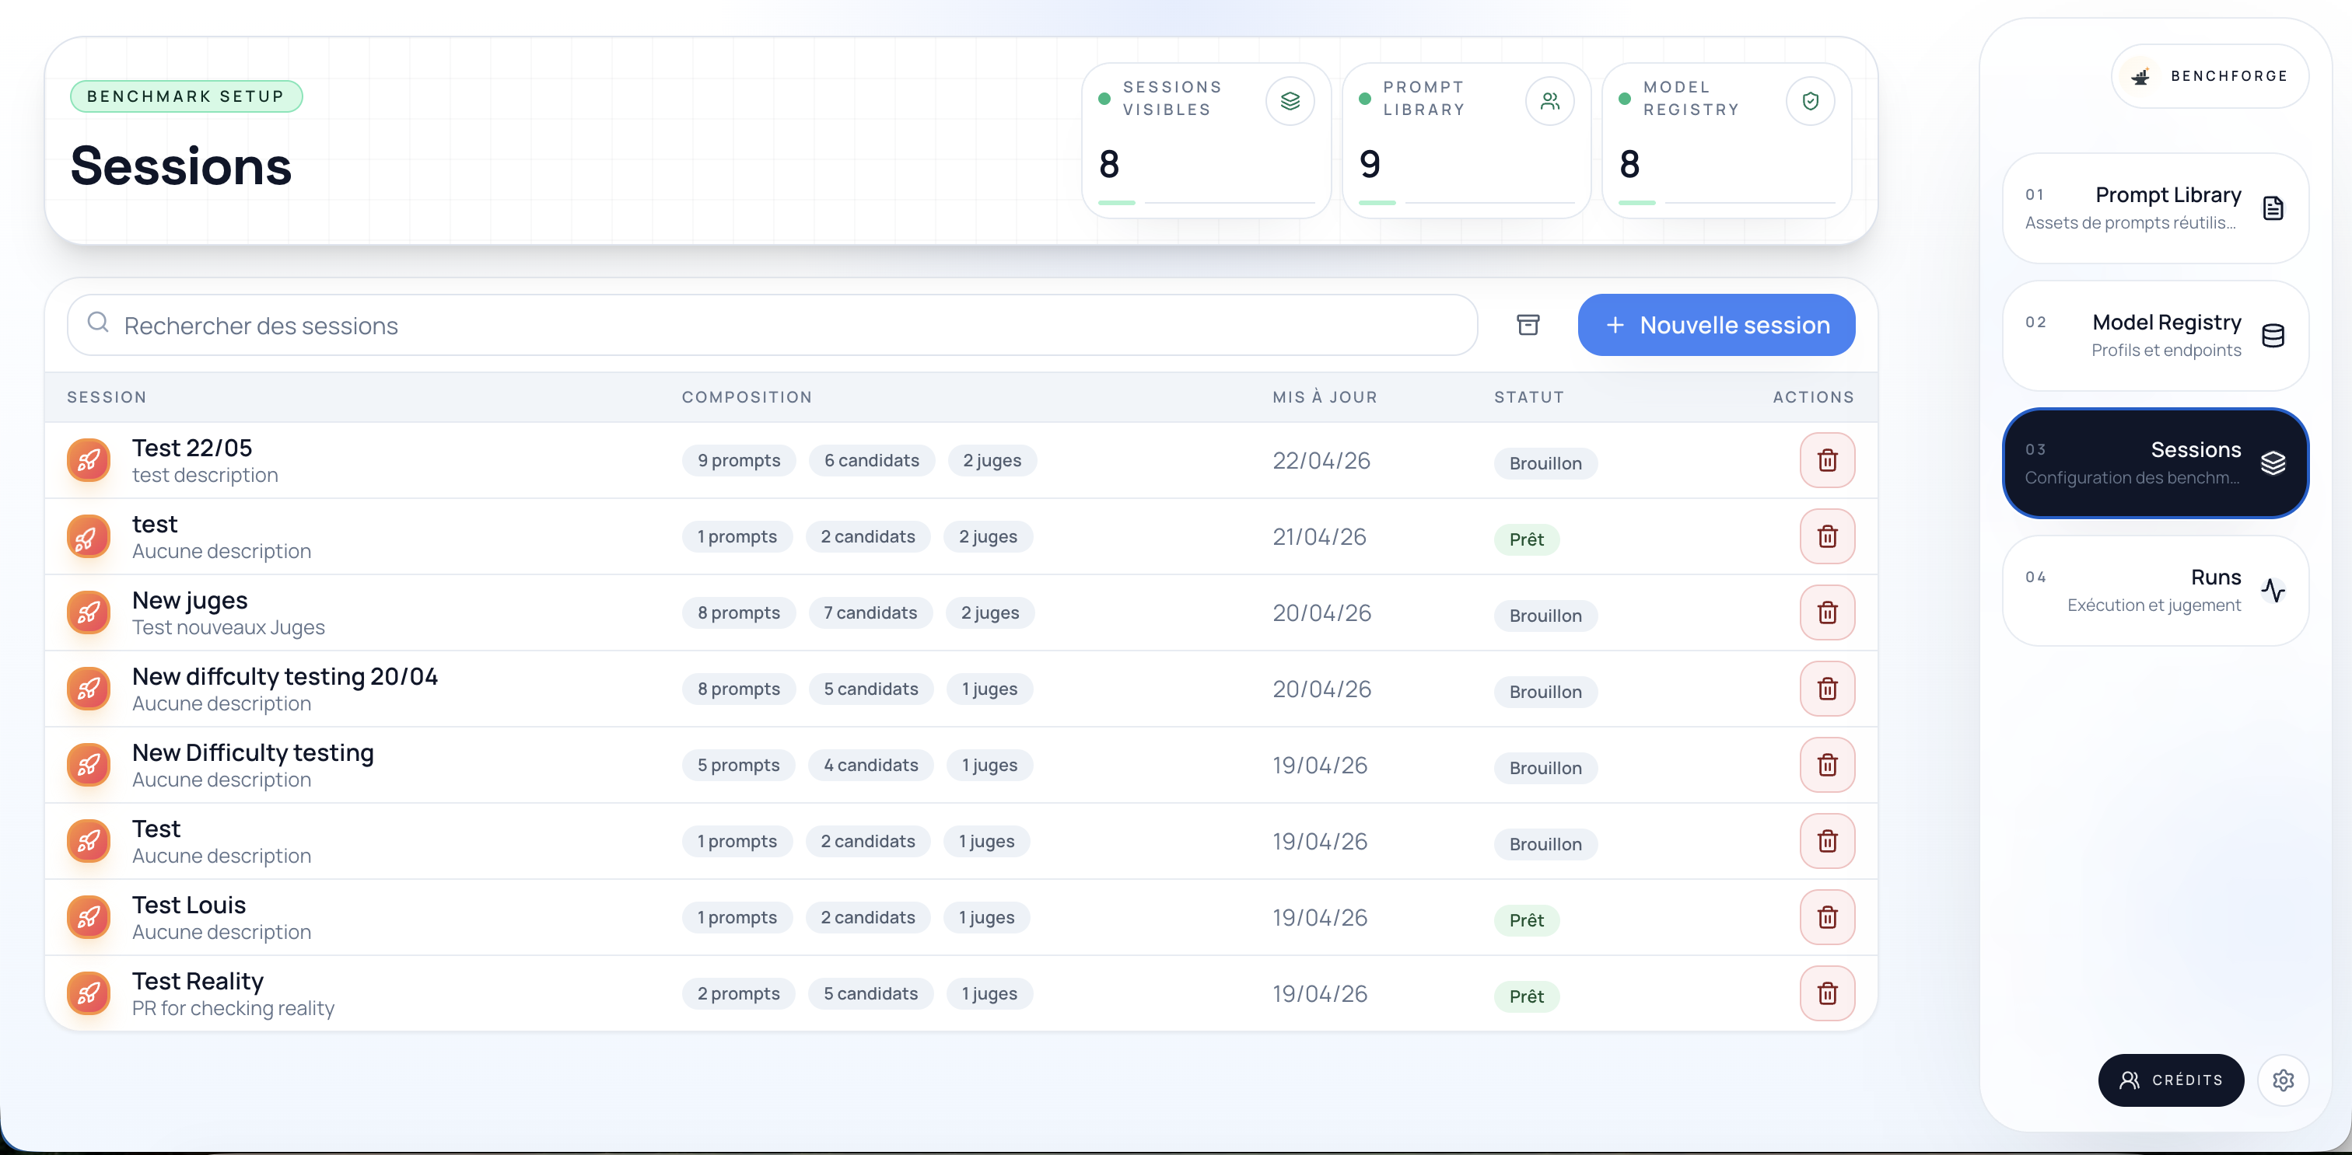Open the Model Registry navigation item

coord(2154,336)
